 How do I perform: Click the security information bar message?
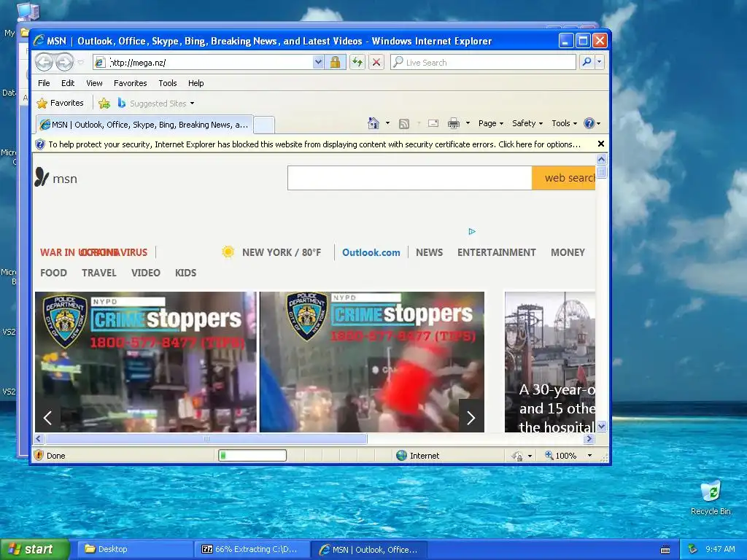point(314,144)
